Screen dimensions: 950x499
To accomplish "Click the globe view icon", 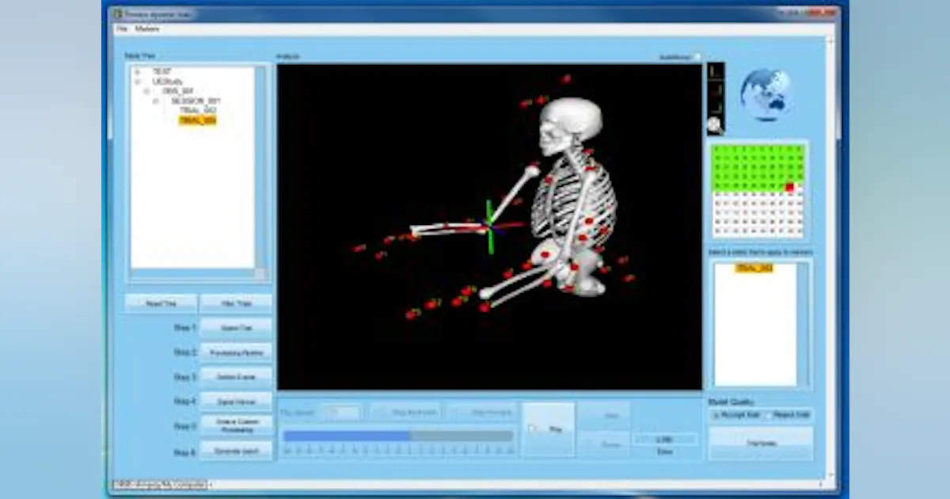I will click(764, 93).
